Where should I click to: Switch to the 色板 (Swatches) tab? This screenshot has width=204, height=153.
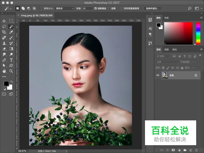[166, 18]
